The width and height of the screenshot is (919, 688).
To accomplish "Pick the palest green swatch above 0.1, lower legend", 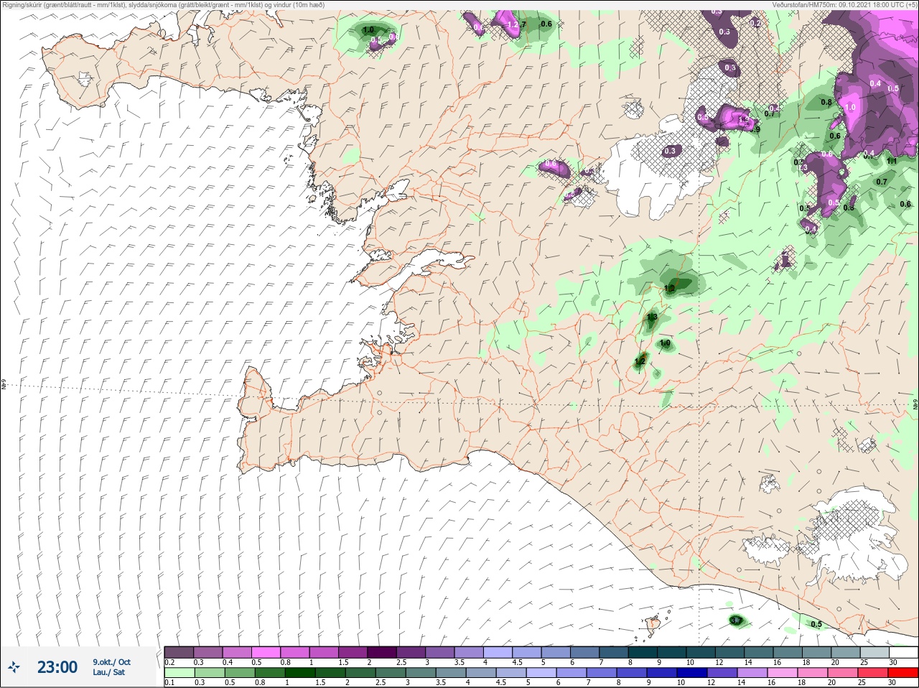I will pyautogui.click(x=179, y=673).
